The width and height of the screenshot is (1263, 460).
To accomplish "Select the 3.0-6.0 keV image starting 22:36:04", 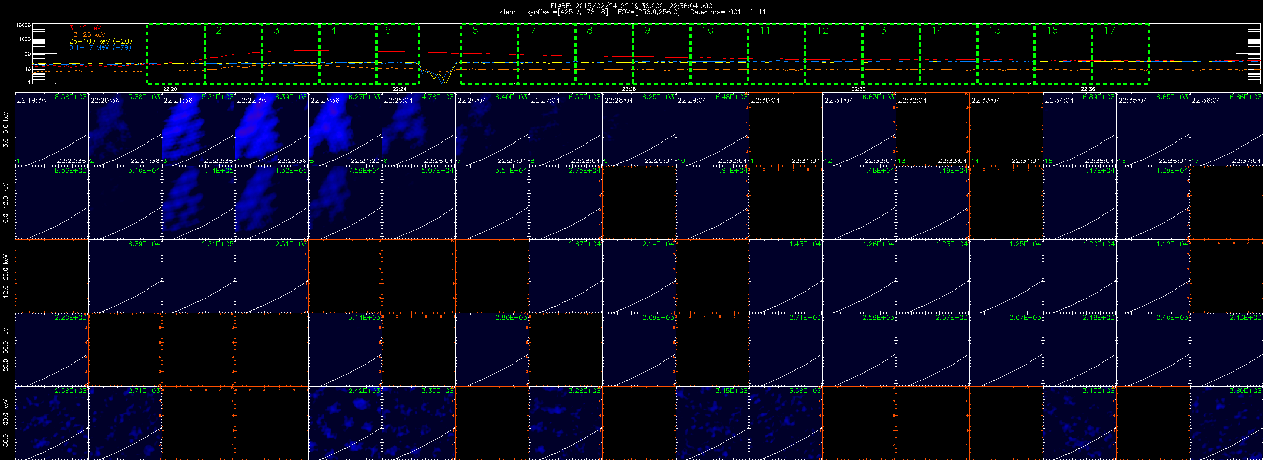I will [x=1226, y=129].
